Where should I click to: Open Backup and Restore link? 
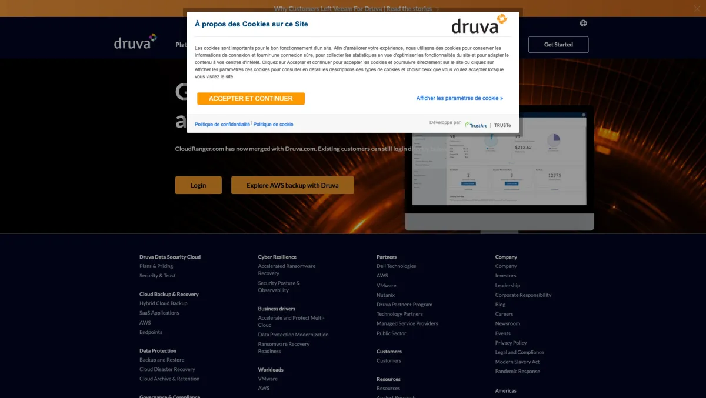(x=162, y=360)
